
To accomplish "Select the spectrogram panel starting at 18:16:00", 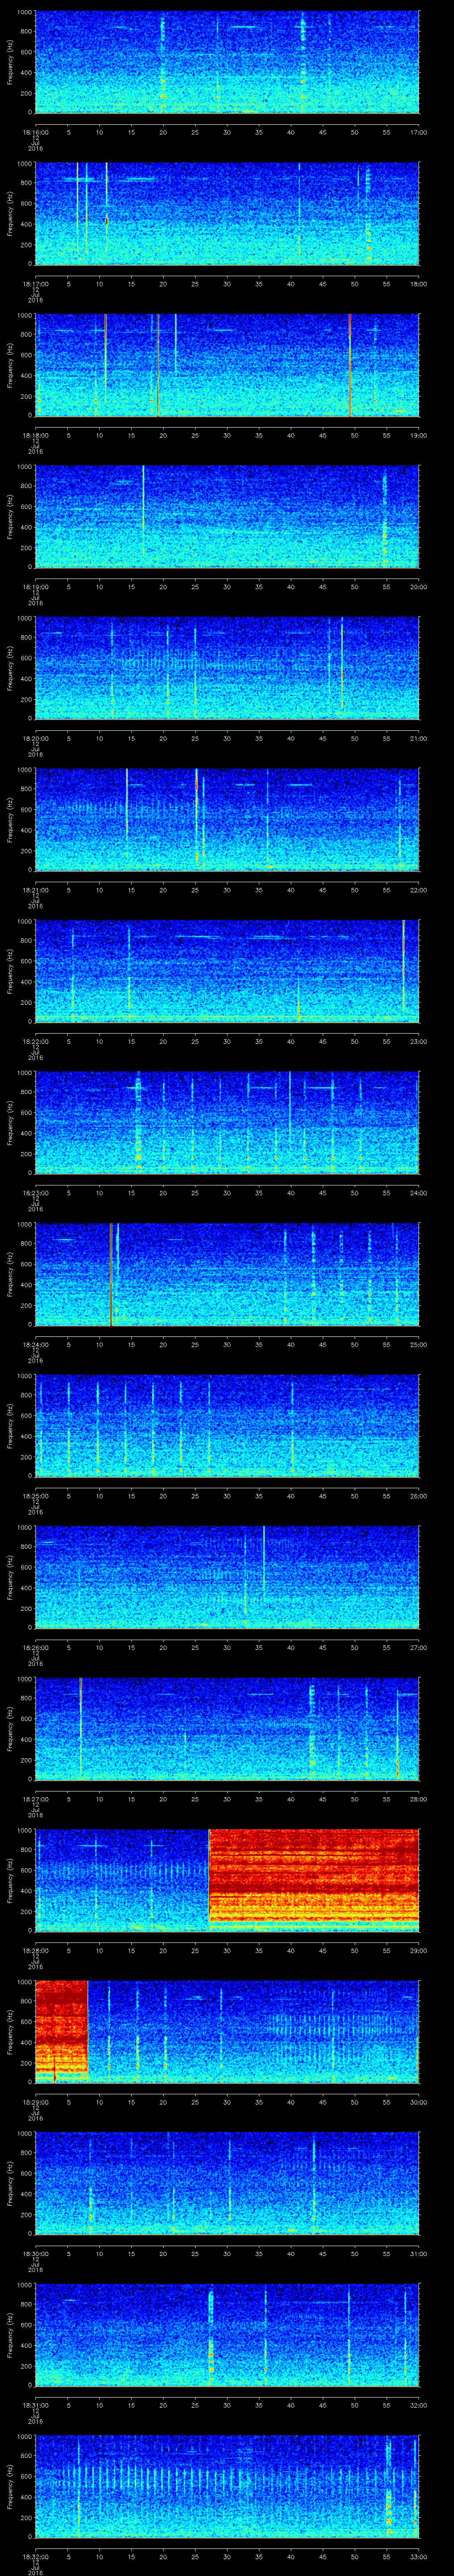I will point(227,62).
